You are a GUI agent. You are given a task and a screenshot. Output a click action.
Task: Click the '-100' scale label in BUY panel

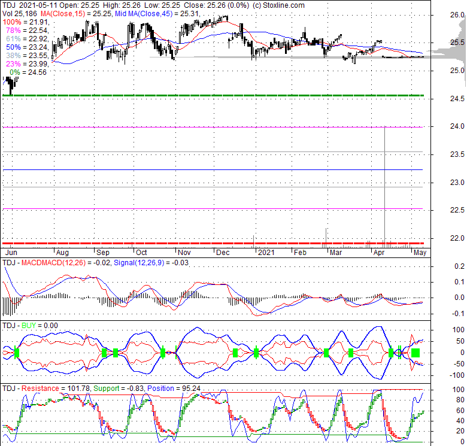(x=458, y=375)
